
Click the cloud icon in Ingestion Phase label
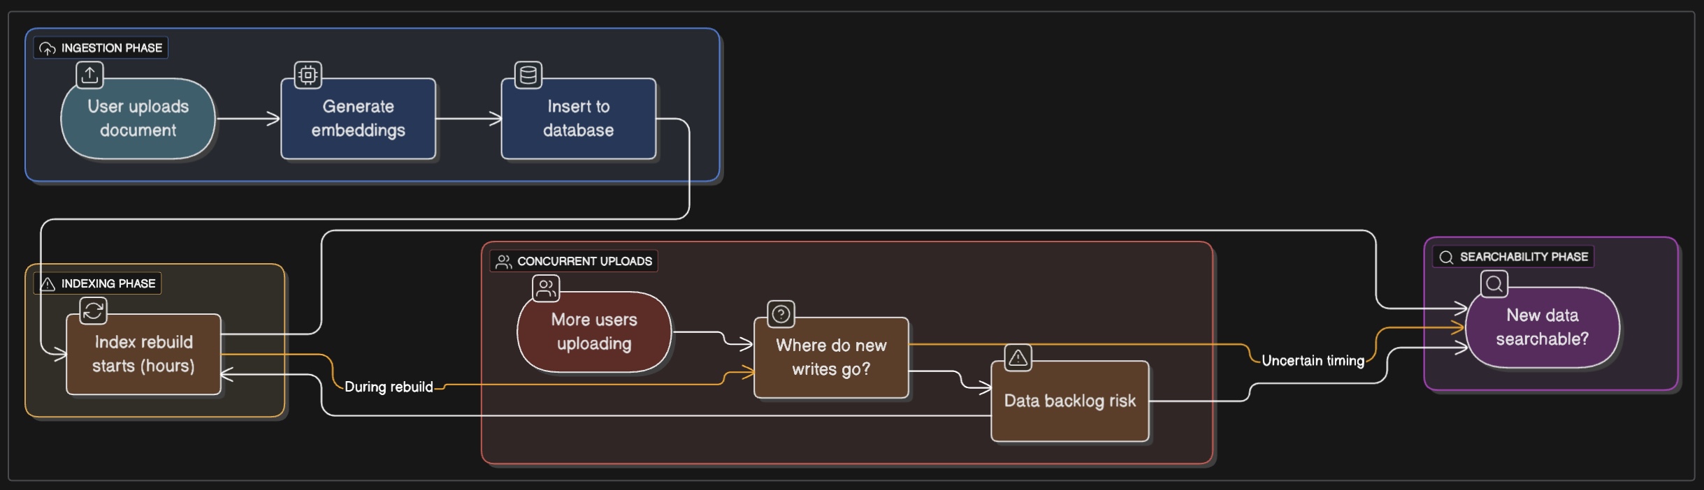[48, 48]
